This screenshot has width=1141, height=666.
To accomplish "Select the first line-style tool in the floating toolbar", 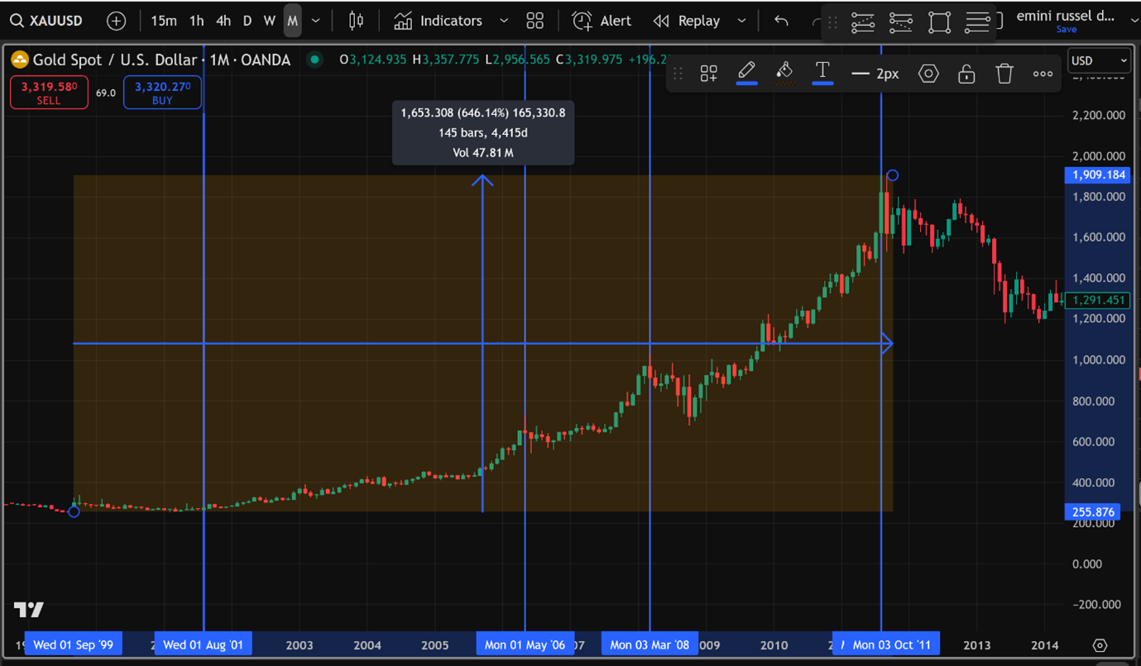I will point(863,22).
